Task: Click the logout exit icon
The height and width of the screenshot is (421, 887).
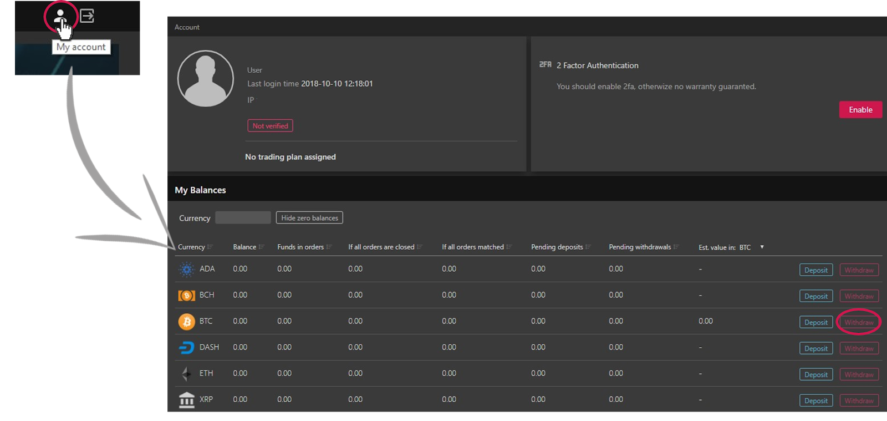Action: tap(87, 16)
